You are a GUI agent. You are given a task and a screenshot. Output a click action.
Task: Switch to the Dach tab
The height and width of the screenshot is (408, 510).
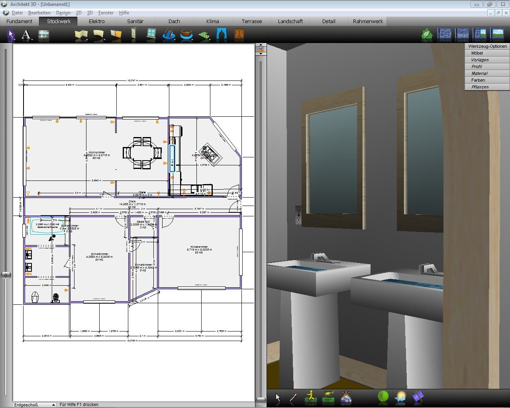(x=174, y=21)
